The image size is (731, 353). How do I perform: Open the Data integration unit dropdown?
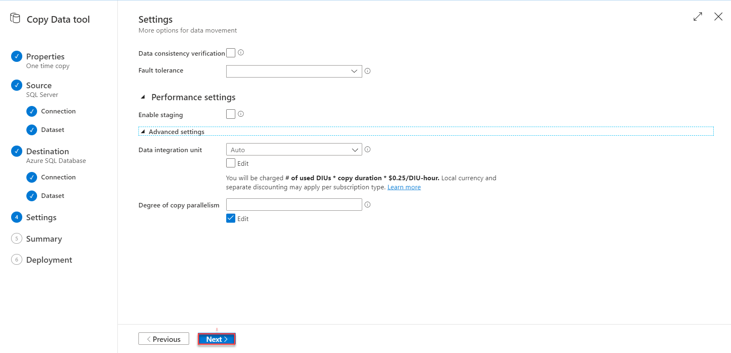click(x=294, y=150)
